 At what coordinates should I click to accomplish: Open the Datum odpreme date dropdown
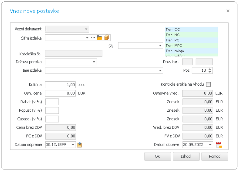(x=73, y=145)
